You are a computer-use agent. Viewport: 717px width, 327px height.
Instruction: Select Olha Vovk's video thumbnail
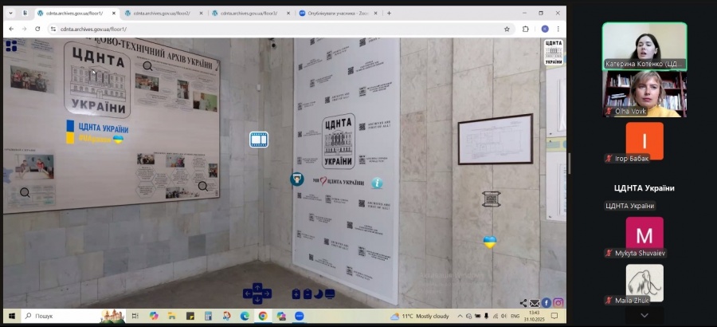pyautogui.click(x=644, y=94)
